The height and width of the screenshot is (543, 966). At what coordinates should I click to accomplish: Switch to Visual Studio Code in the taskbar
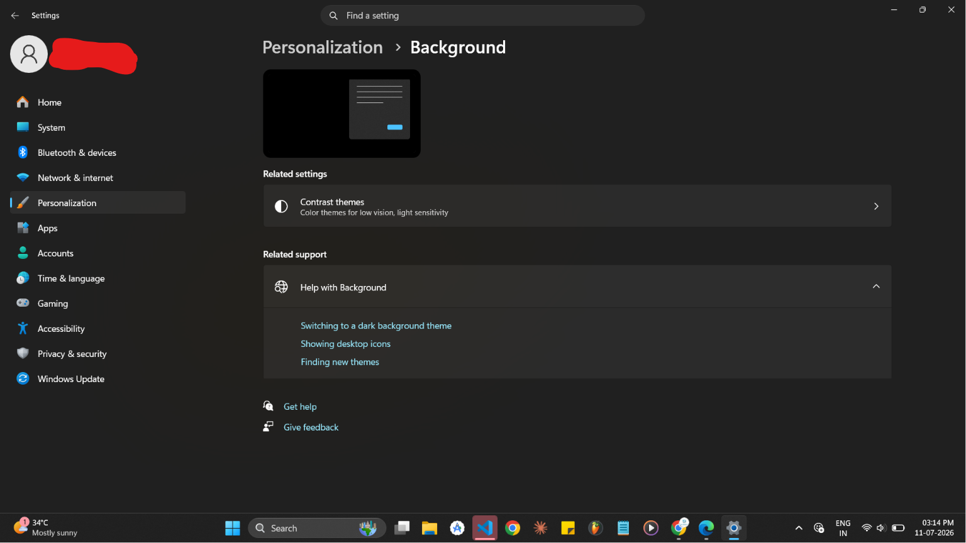coord(485,528)
